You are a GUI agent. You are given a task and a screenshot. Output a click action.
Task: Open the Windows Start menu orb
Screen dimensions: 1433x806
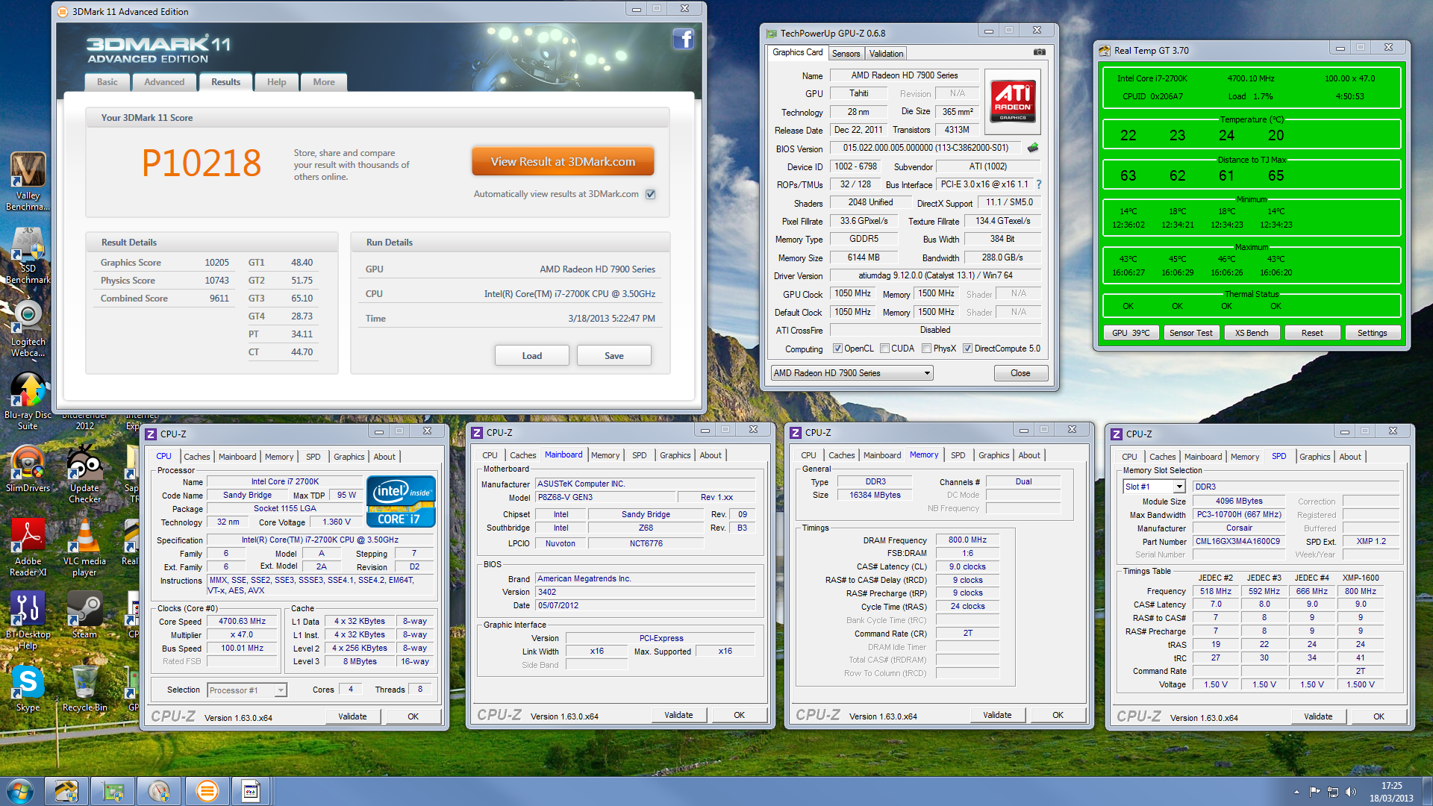coord(19,791)
